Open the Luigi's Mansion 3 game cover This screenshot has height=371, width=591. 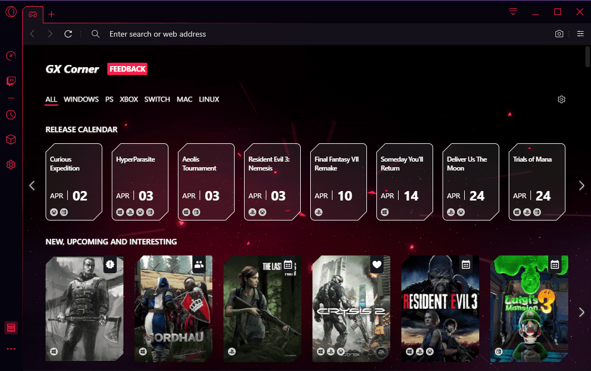(x=529, y=309)
